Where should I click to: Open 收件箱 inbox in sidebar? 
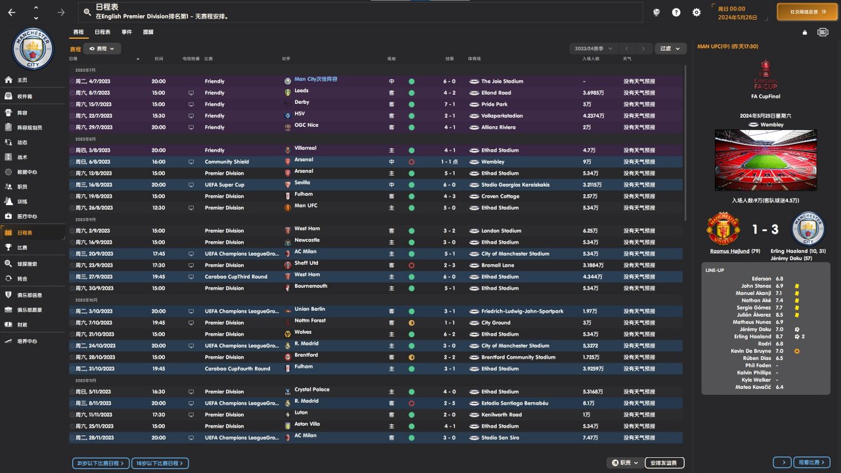[33, 96]
